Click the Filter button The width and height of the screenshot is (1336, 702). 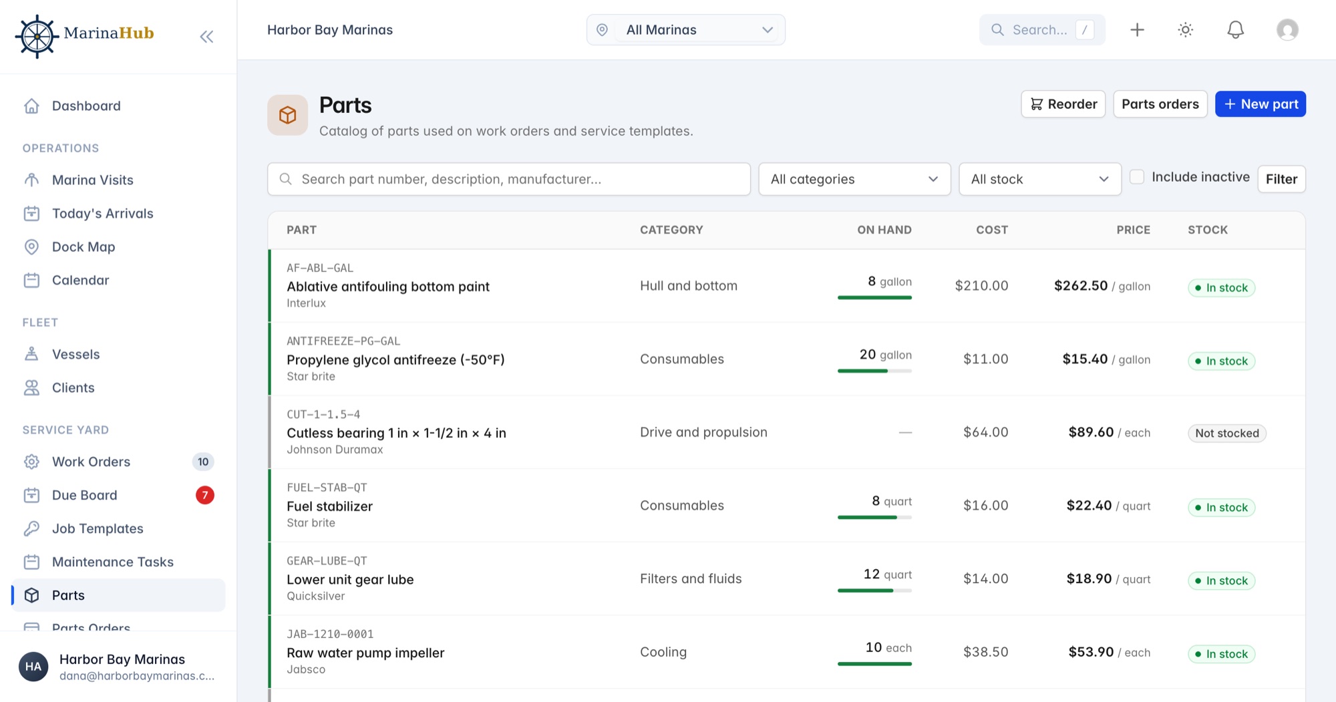point(1281,179)
